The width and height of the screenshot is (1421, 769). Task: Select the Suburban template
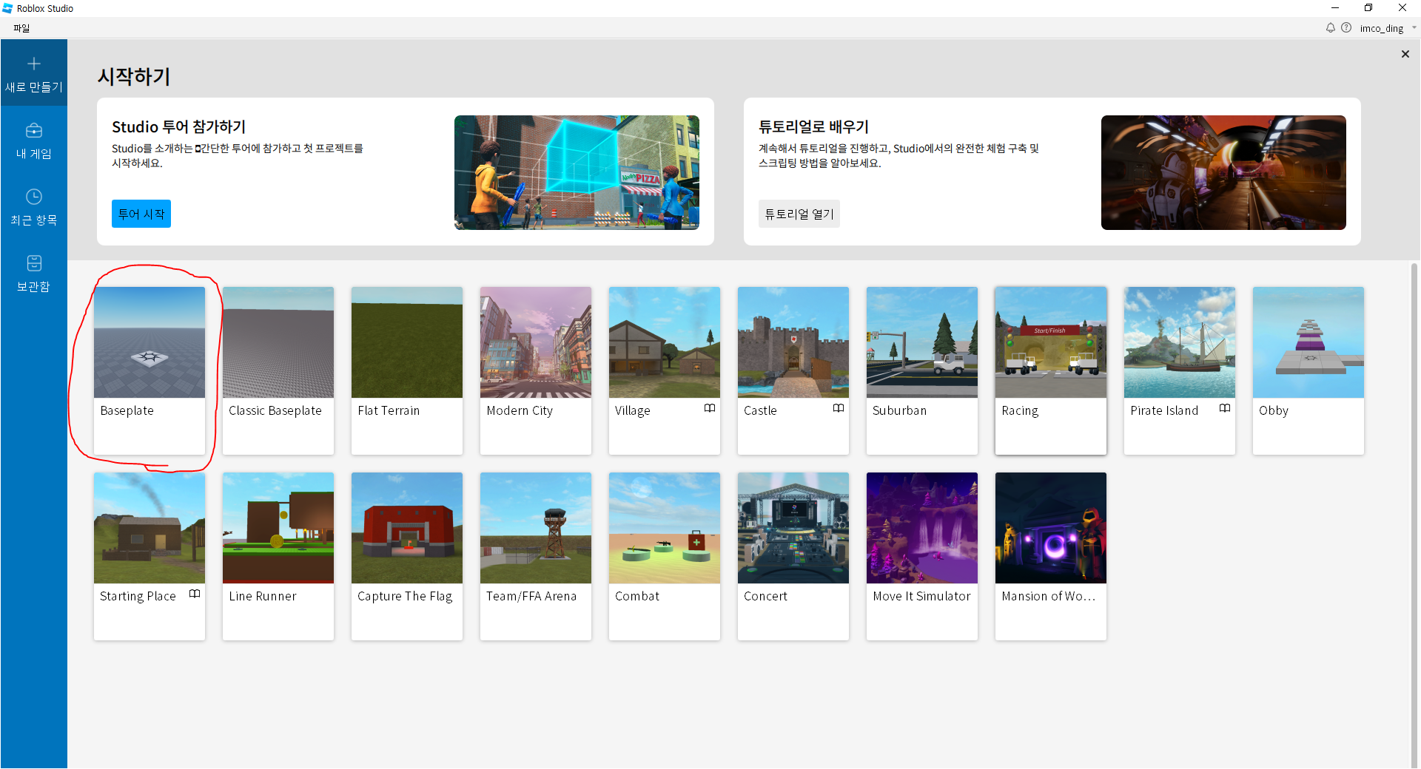coord(922,370)
